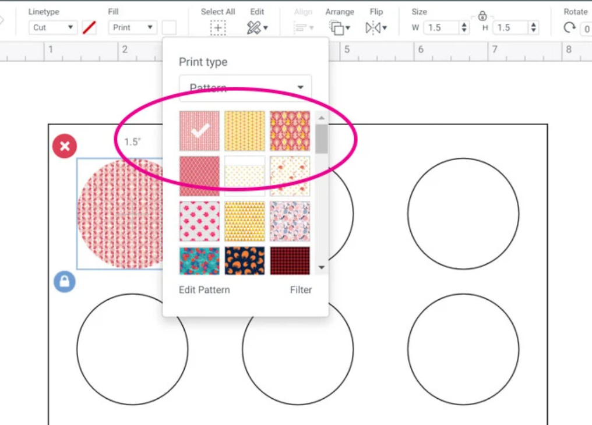Image resolution: width=592 pixels, height=425 pixels.
Task: Click the Rotate icon
Action: click(x=569, y=27)
